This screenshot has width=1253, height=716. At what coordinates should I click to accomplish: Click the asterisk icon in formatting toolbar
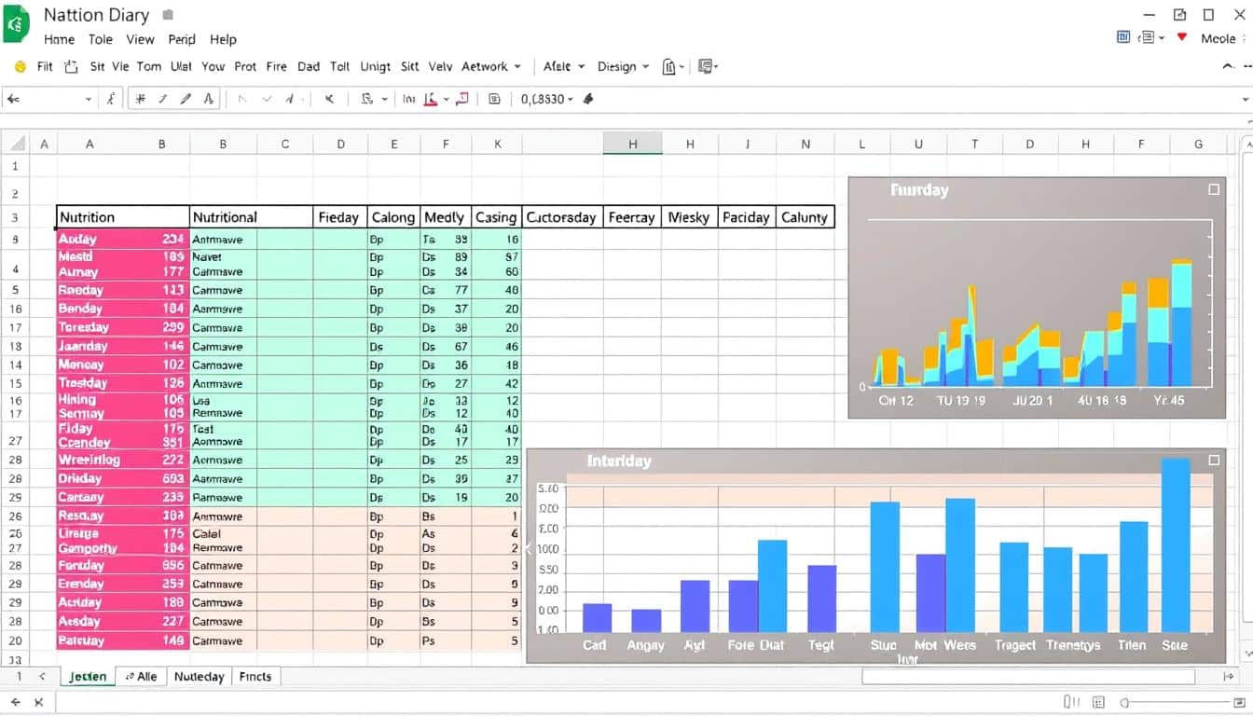point(140,99)
